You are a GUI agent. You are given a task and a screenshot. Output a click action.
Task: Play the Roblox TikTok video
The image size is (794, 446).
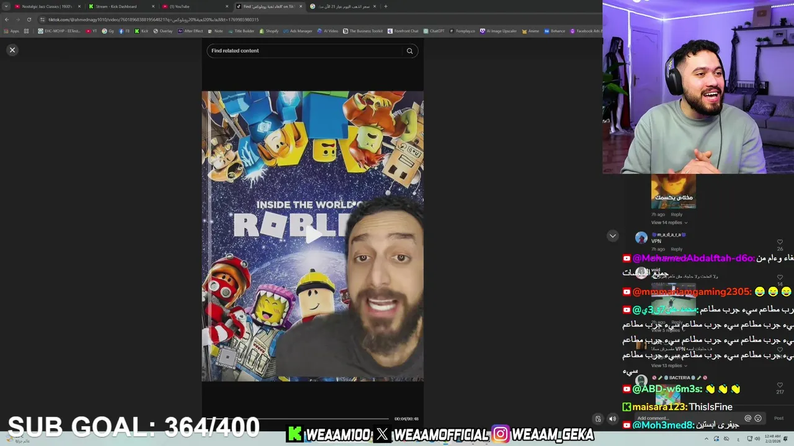point(313,235)
